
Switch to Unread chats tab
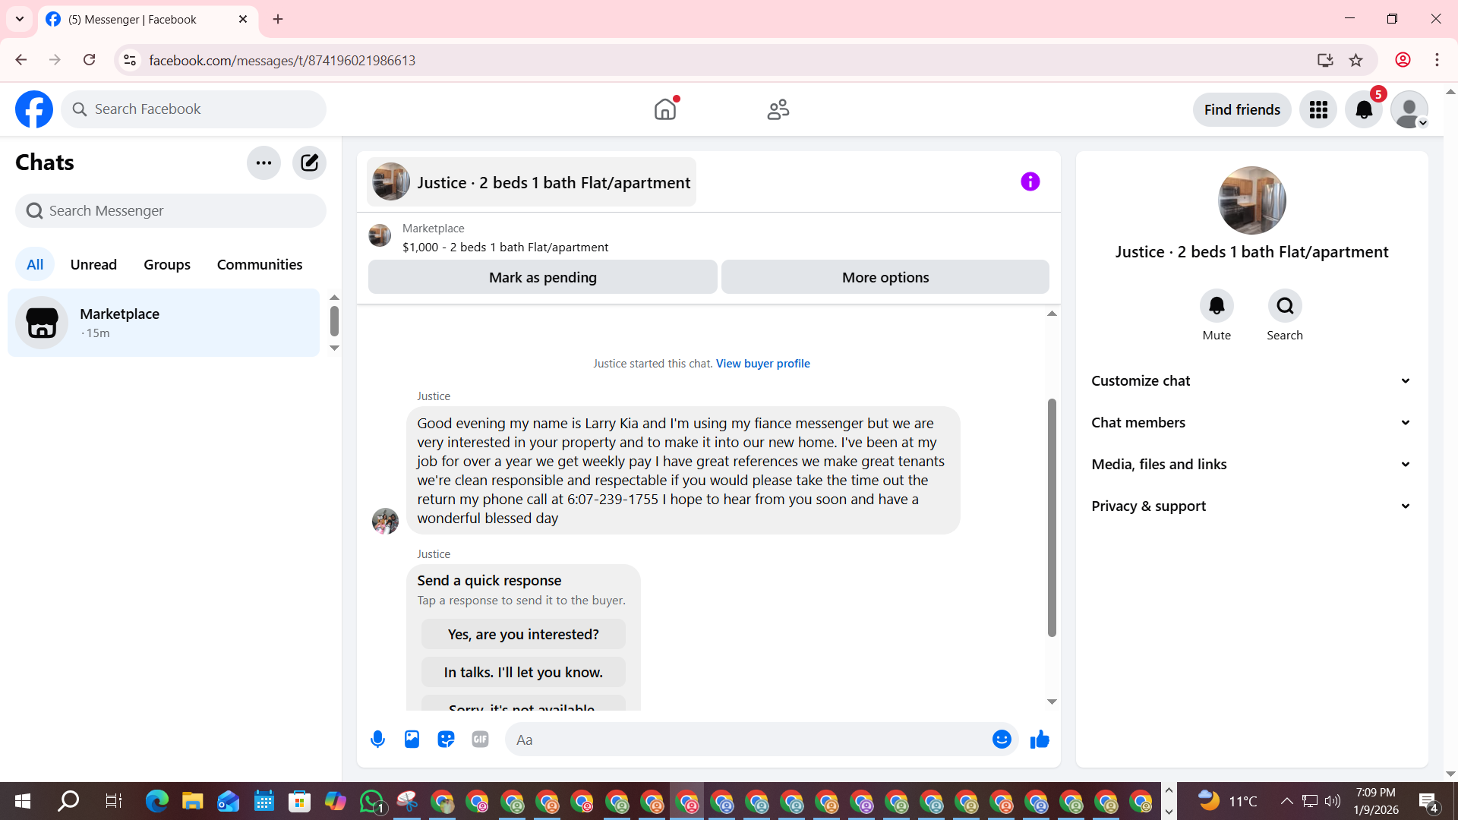point(93,264)
